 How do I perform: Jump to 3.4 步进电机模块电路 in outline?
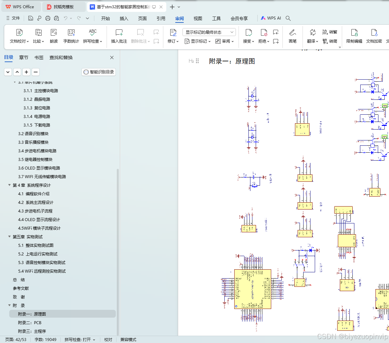[37, 151]
